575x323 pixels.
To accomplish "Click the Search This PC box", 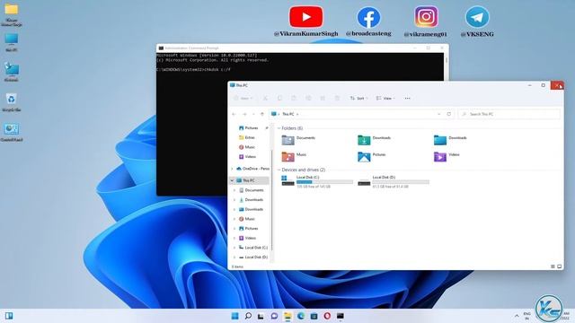I will tap(509, 114).
